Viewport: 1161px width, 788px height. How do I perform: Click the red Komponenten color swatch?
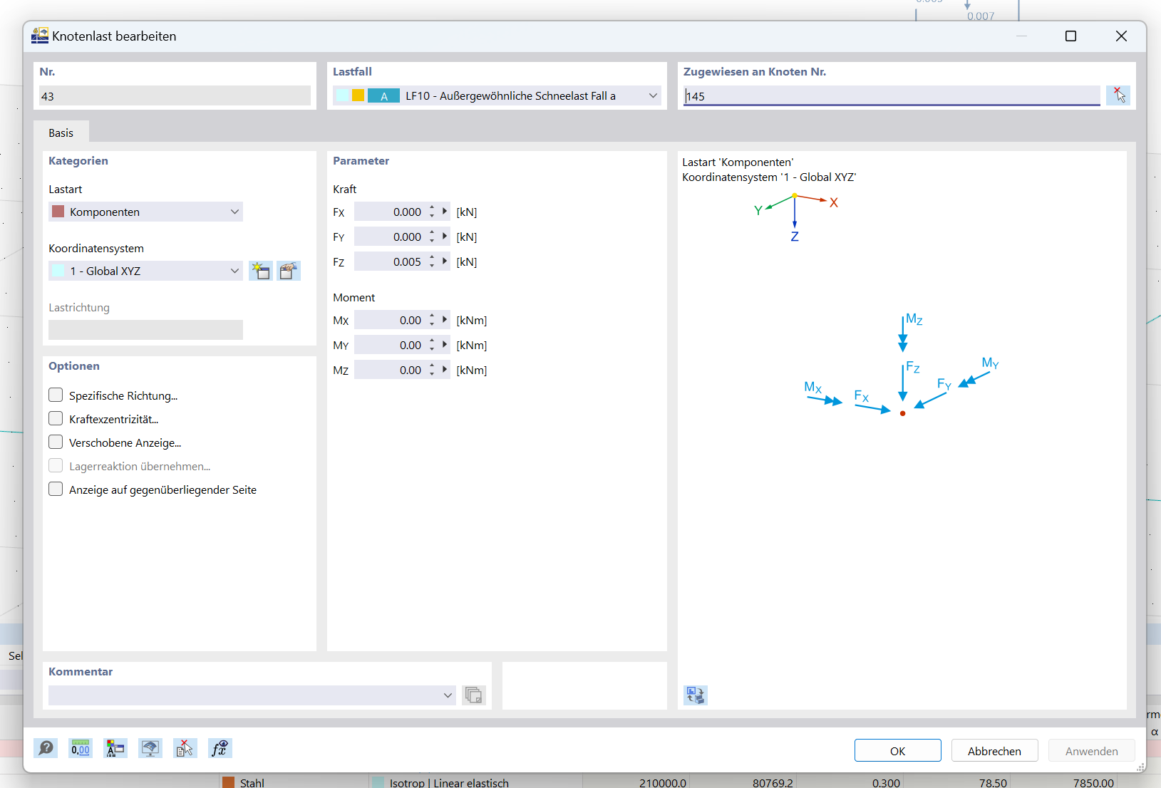[x=58, y=212]
